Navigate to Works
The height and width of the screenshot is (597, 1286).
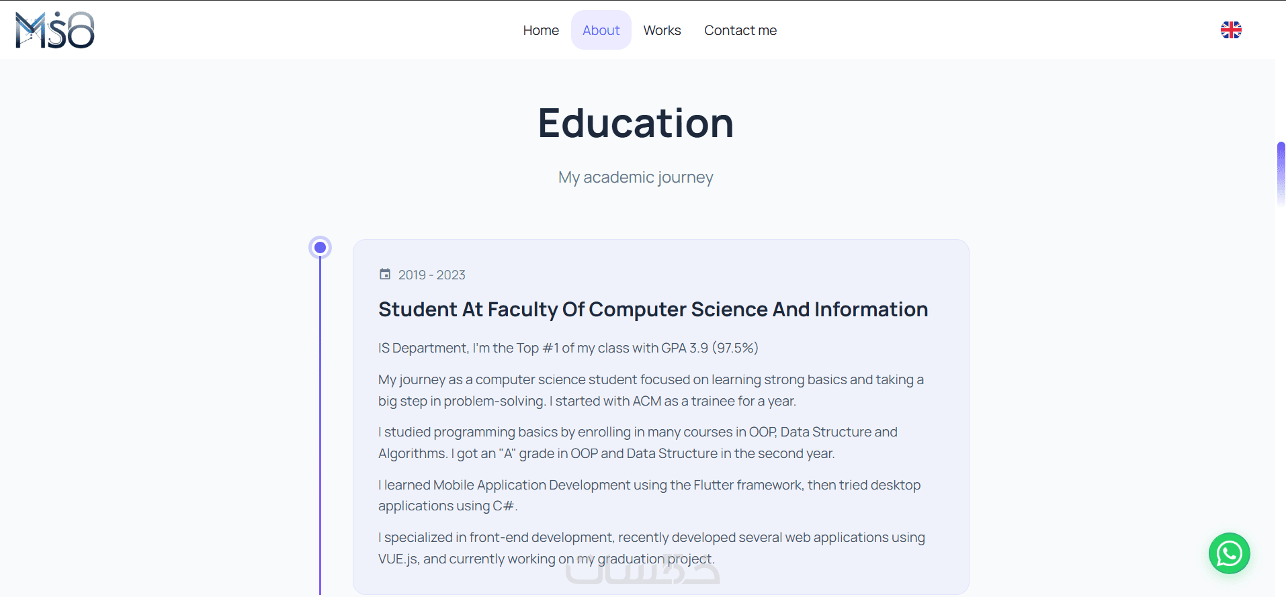point(662,30)
